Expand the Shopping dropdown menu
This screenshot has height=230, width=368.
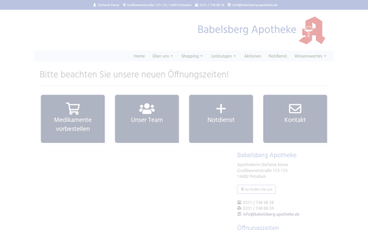pos(192,56)
